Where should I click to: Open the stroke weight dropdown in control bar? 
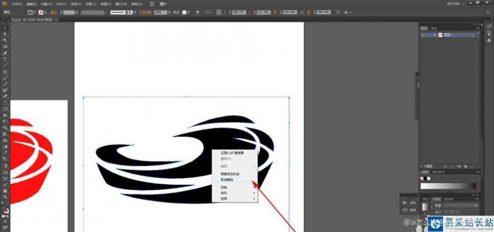pos(77,12)
